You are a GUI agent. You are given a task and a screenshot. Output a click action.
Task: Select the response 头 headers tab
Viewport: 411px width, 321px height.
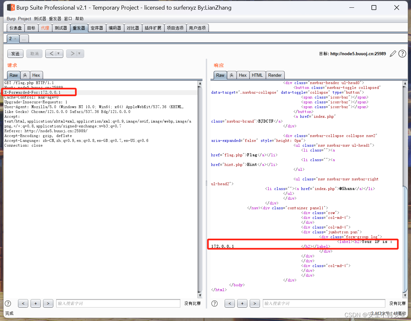click(x=232, y=75)
